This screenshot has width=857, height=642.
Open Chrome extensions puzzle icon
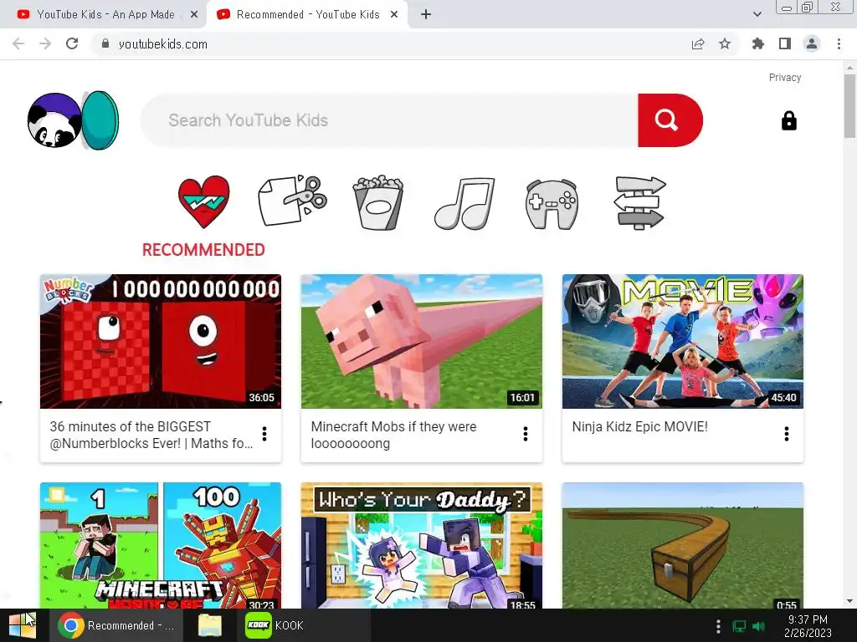tap(758, 43)
